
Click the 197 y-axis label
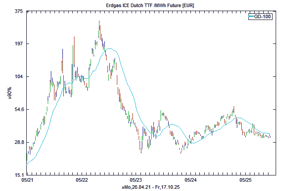click(x=18, y=44)
